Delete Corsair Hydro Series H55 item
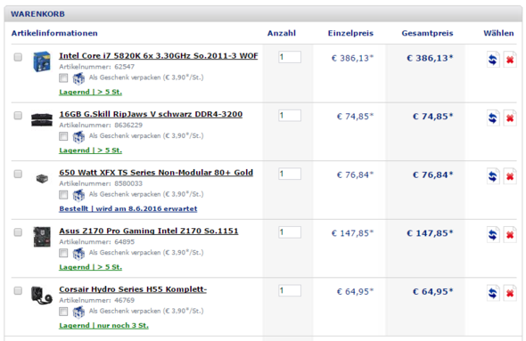The height and width of the screenshot is (341, 526). (x=510, y=293)
